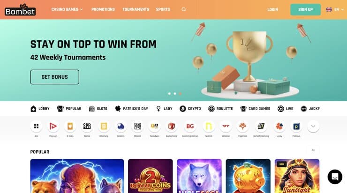This screenshot has width=347, height=193.
Task: Filter games by BGaming provider
Action: [x=104, y=126]
